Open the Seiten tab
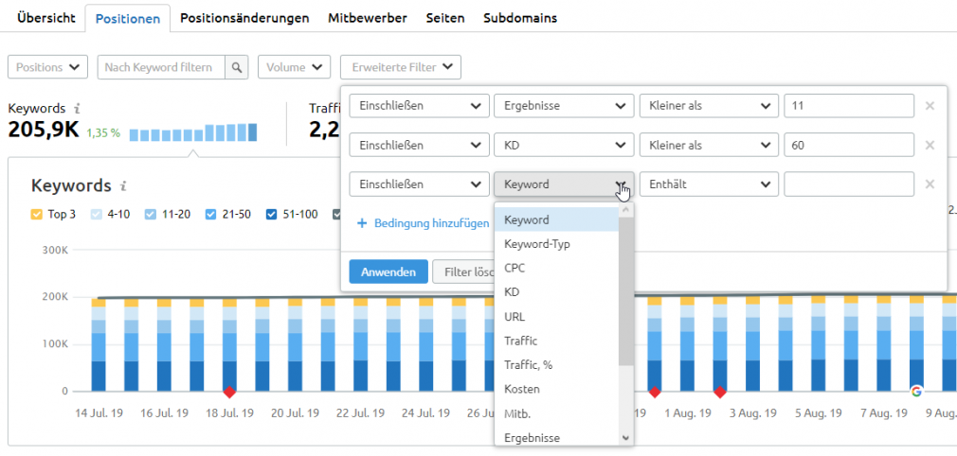The width and height of the screenshot is (957, 456). tap(445, 18)
